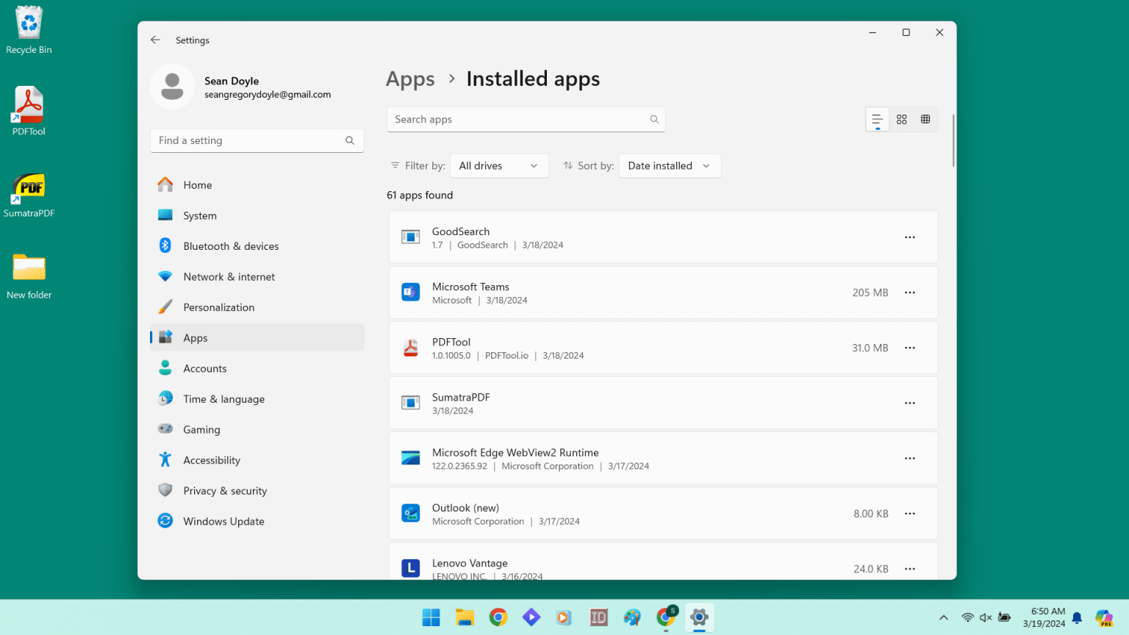Open the Sort by Date installed dropdown

click(670, 166)
